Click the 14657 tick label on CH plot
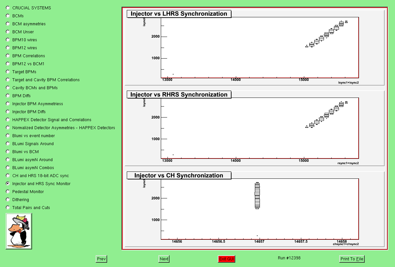Image resolution: width=395 pixels, height=267 pixels. 259,241
